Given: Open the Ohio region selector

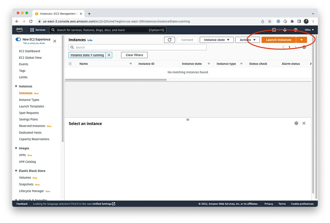Looking at the screenshot, I should click(x=309, y=30).
